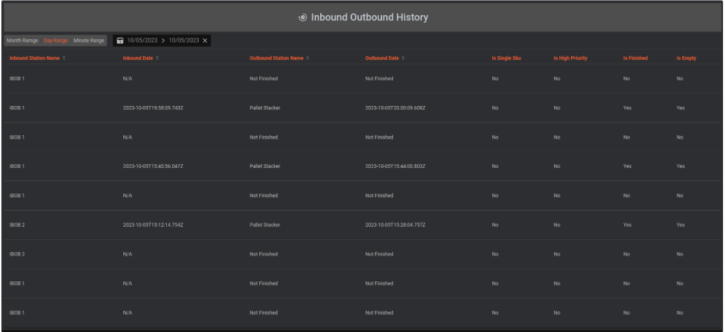Screen dimensions: 725x332
Task: Click the end date field after the arrow
Action: point(184,41)
